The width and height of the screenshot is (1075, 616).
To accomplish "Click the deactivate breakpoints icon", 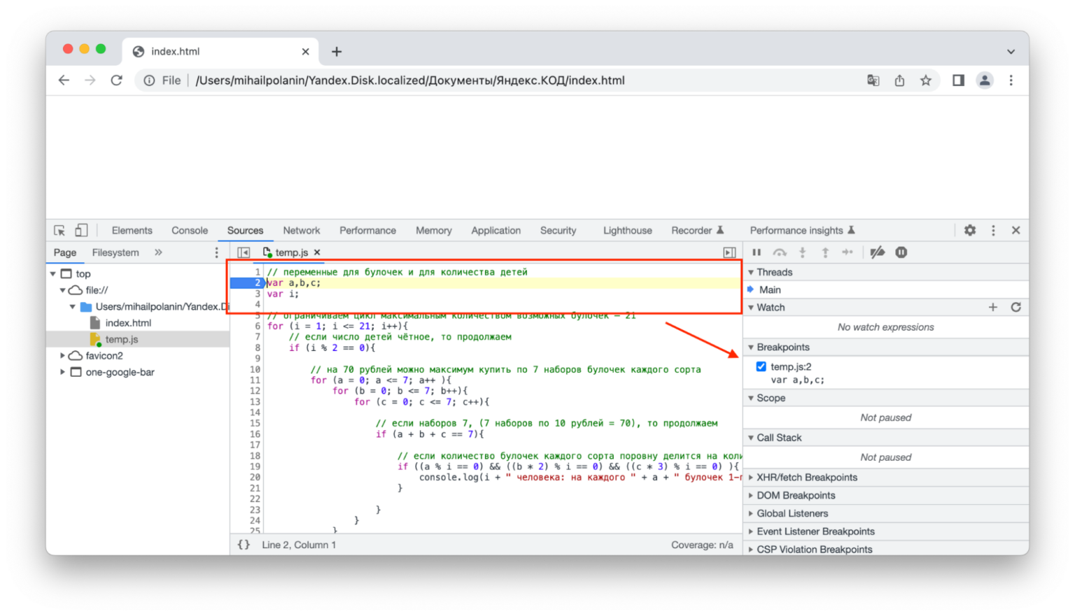I will (877, 252).
